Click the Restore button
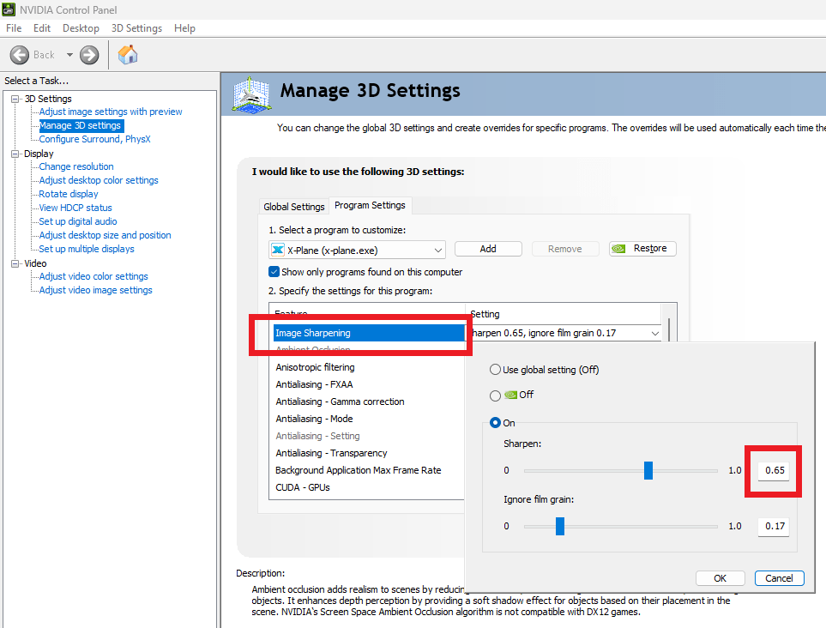The height and width of the screenshot is (628, 826). click(x=642, y=249)
